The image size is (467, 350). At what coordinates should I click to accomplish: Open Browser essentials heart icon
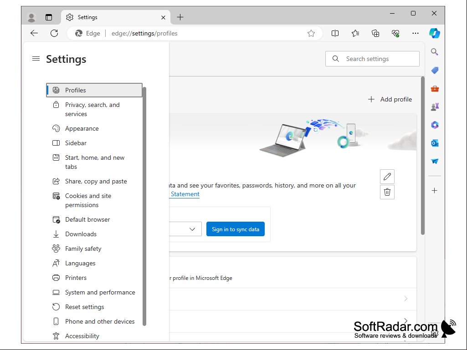[x=395, y=33]
